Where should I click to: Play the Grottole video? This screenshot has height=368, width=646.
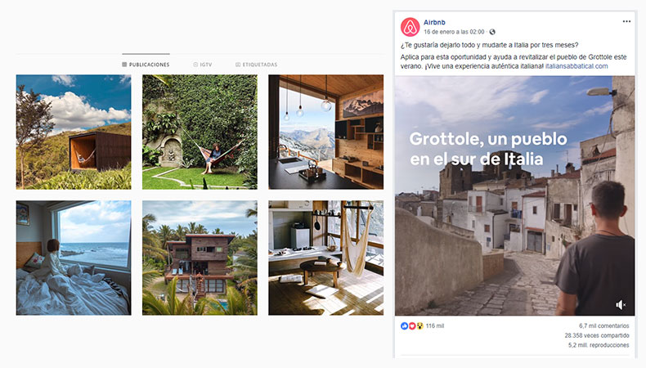pyautogui.click(x=515, y=195)
